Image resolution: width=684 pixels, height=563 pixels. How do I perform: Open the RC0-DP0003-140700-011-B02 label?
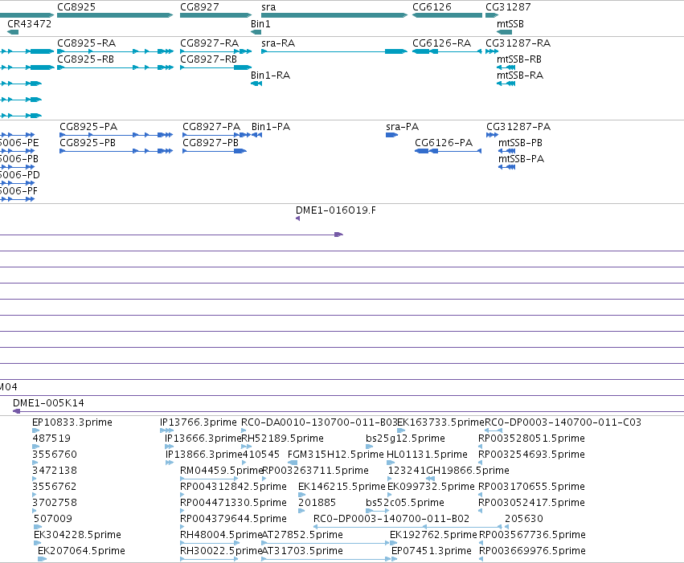click(x=391, y=519)
